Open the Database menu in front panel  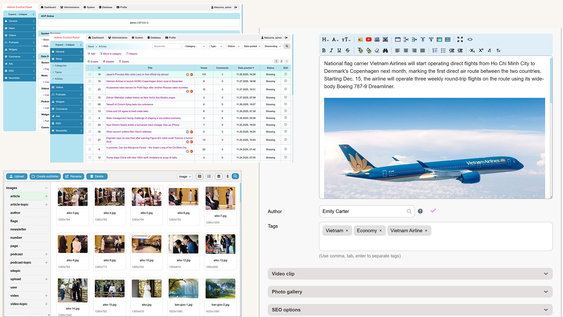click(154, 38)
